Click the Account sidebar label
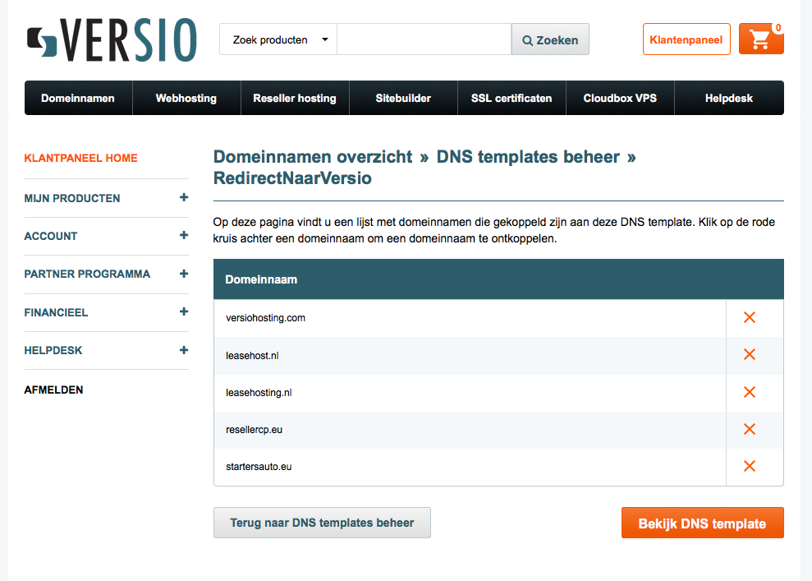 pos(51,237)
